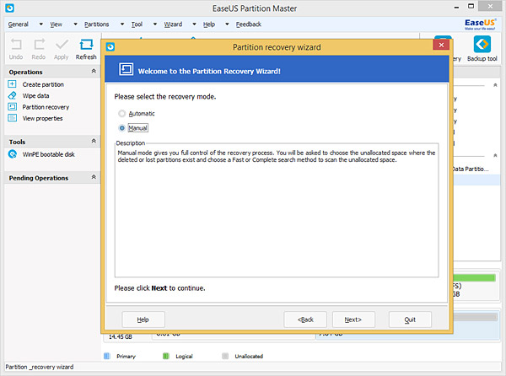
Task: Click the wizard banner header icon
Action: pyautogui.click(x=126, y=69)
